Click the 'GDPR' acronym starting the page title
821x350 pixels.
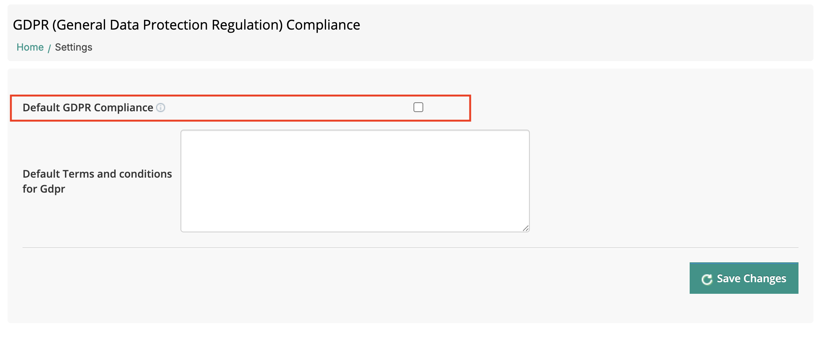31,25
